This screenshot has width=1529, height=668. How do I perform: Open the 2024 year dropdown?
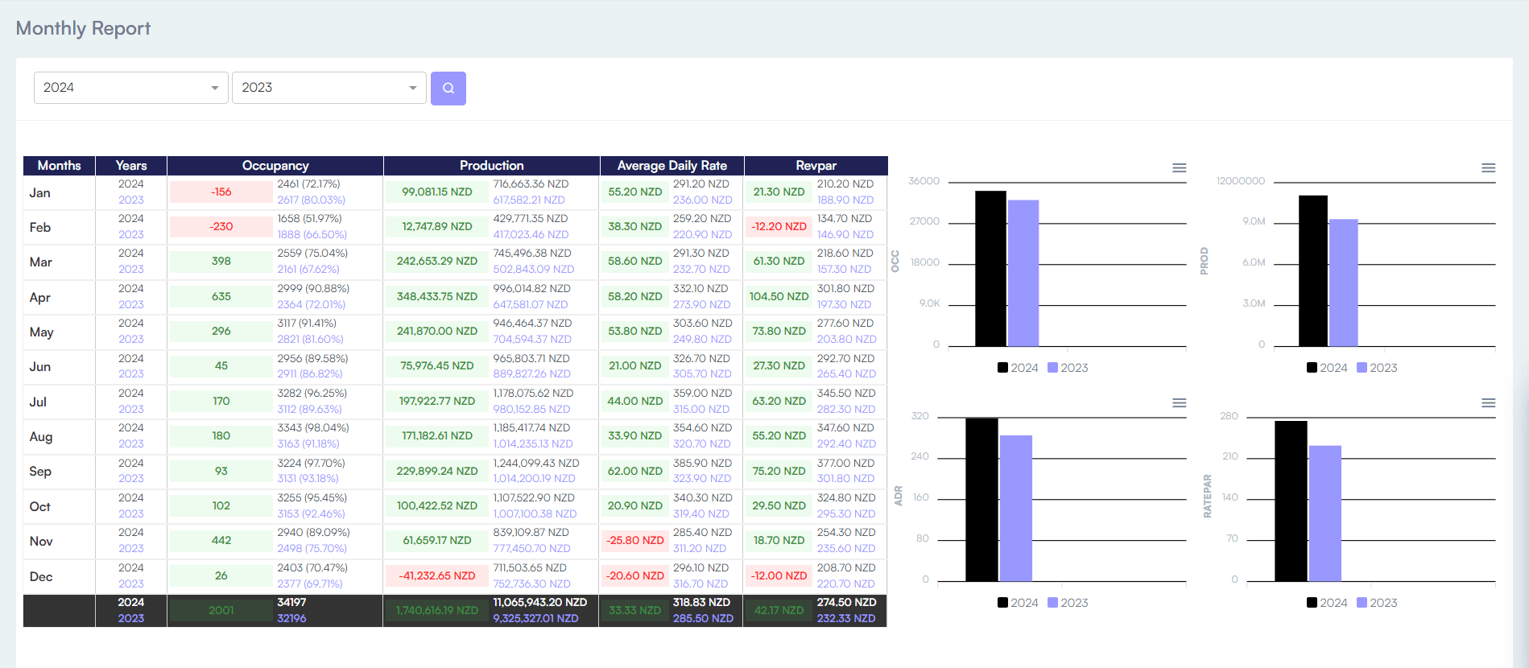[x=130, y=88]
